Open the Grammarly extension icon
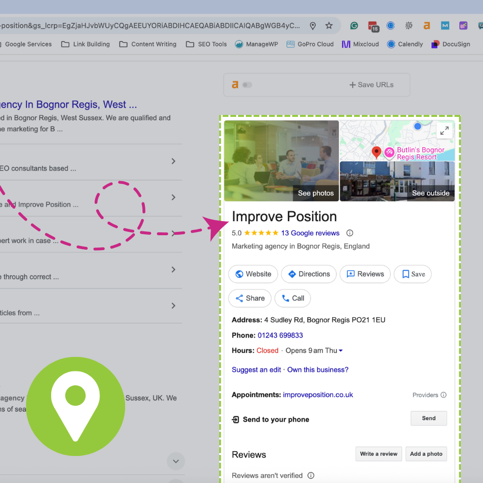Screen dimensions: 483x483 pyautogui.click(x=354, y=26)
